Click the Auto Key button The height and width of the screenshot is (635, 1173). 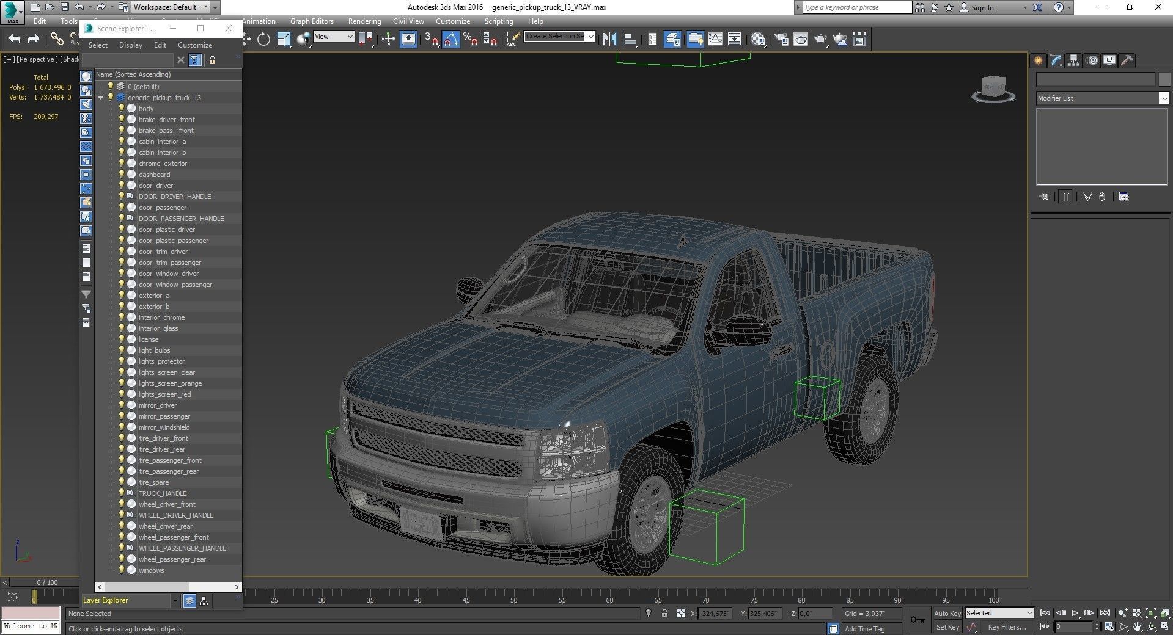coord(947,614)
